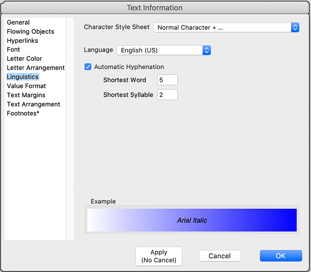The height and width of the screenshot is (272, 311).
Task: Select General in the category list
Action: coord(18,22)
